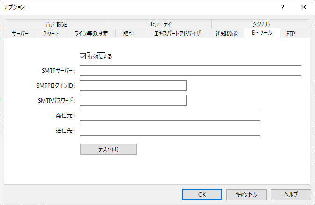The width and height of the screenshot is (315, 205).
Task: Click the SMTPパスワード field
Action: [133, 101]
